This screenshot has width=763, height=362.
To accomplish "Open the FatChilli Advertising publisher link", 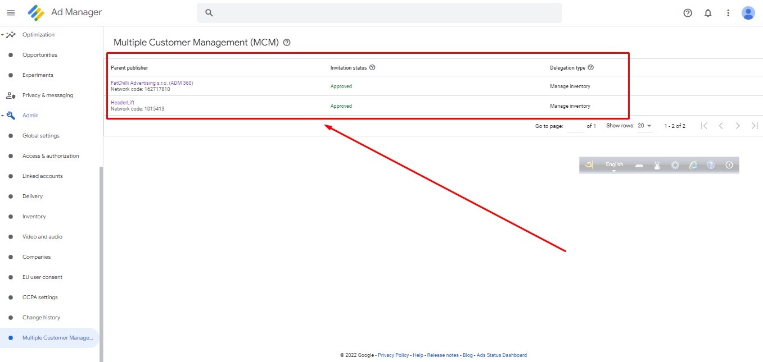I will point(152,83).
